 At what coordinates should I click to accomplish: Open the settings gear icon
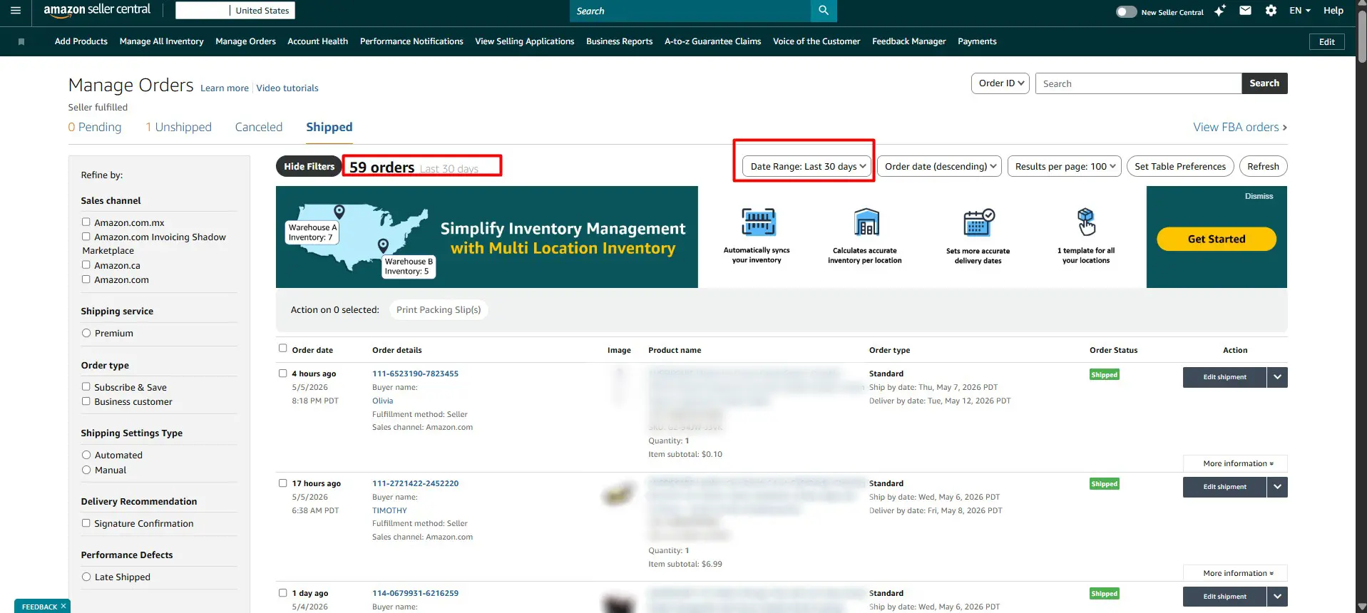1271,11
